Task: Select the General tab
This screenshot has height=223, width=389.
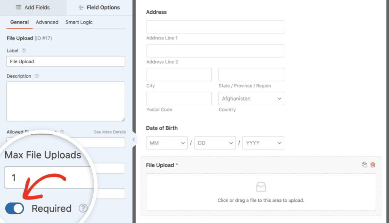Action: tap(19, 22)
